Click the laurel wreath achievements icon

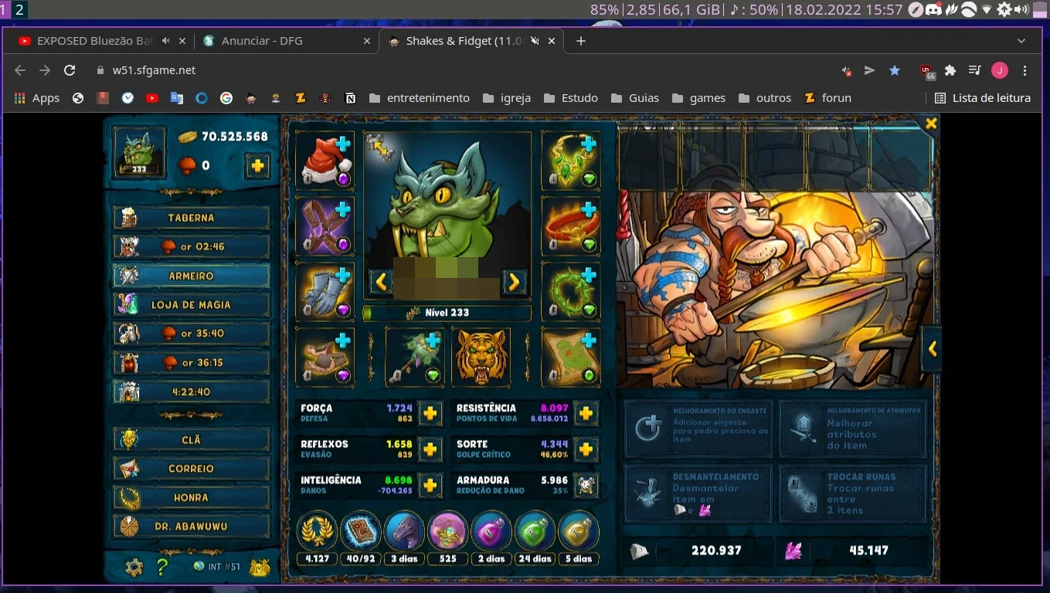click(x=317, y=530)
